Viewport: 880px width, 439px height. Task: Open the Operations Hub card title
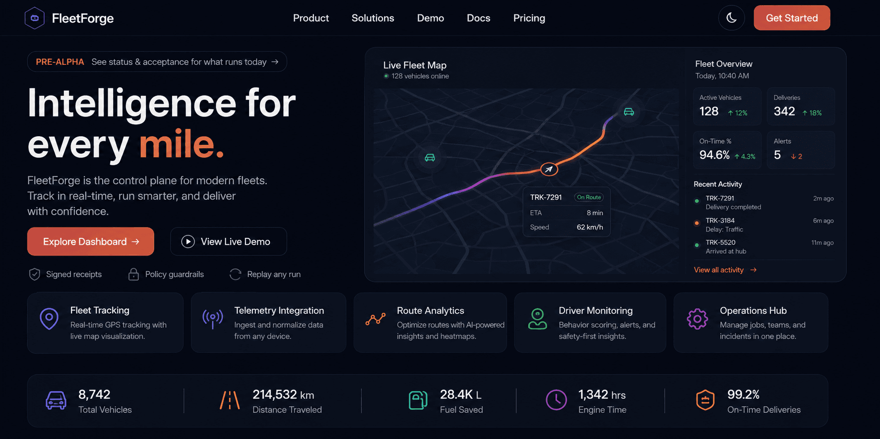click(753, 310)
